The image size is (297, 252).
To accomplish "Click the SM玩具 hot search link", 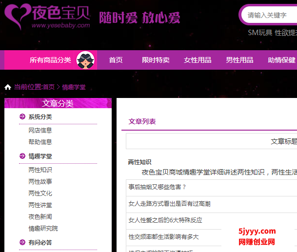I will click(x=260, y=33).
